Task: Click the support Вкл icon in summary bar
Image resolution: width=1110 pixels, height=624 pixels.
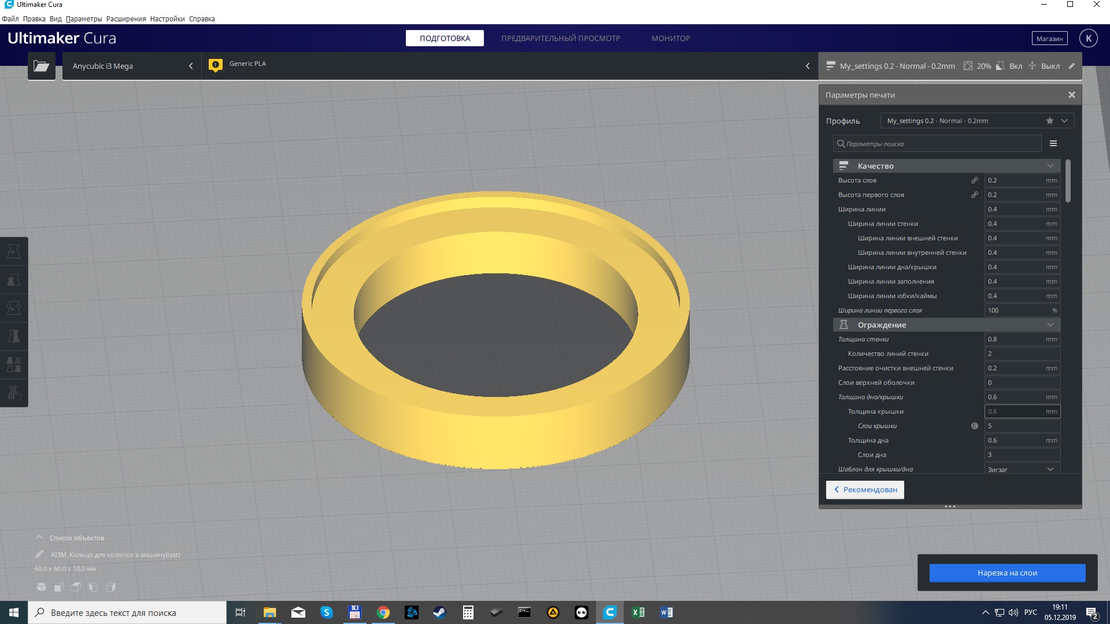Action: (1000, 66)
